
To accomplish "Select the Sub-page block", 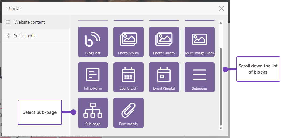I will click(x=93, y=112).
